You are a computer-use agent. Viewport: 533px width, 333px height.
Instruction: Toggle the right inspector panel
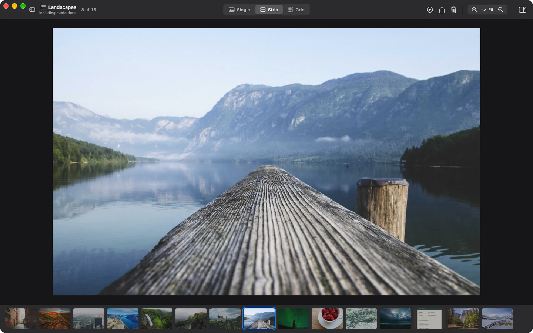[522, 10]
